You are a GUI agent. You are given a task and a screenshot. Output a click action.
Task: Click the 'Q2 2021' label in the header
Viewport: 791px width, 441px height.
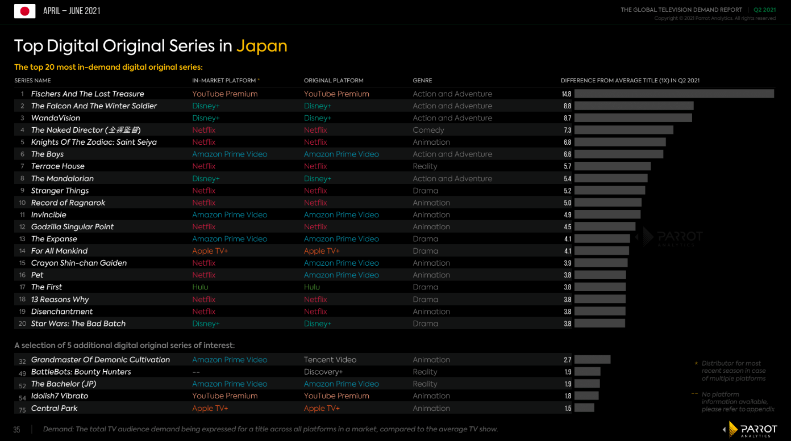765,10
